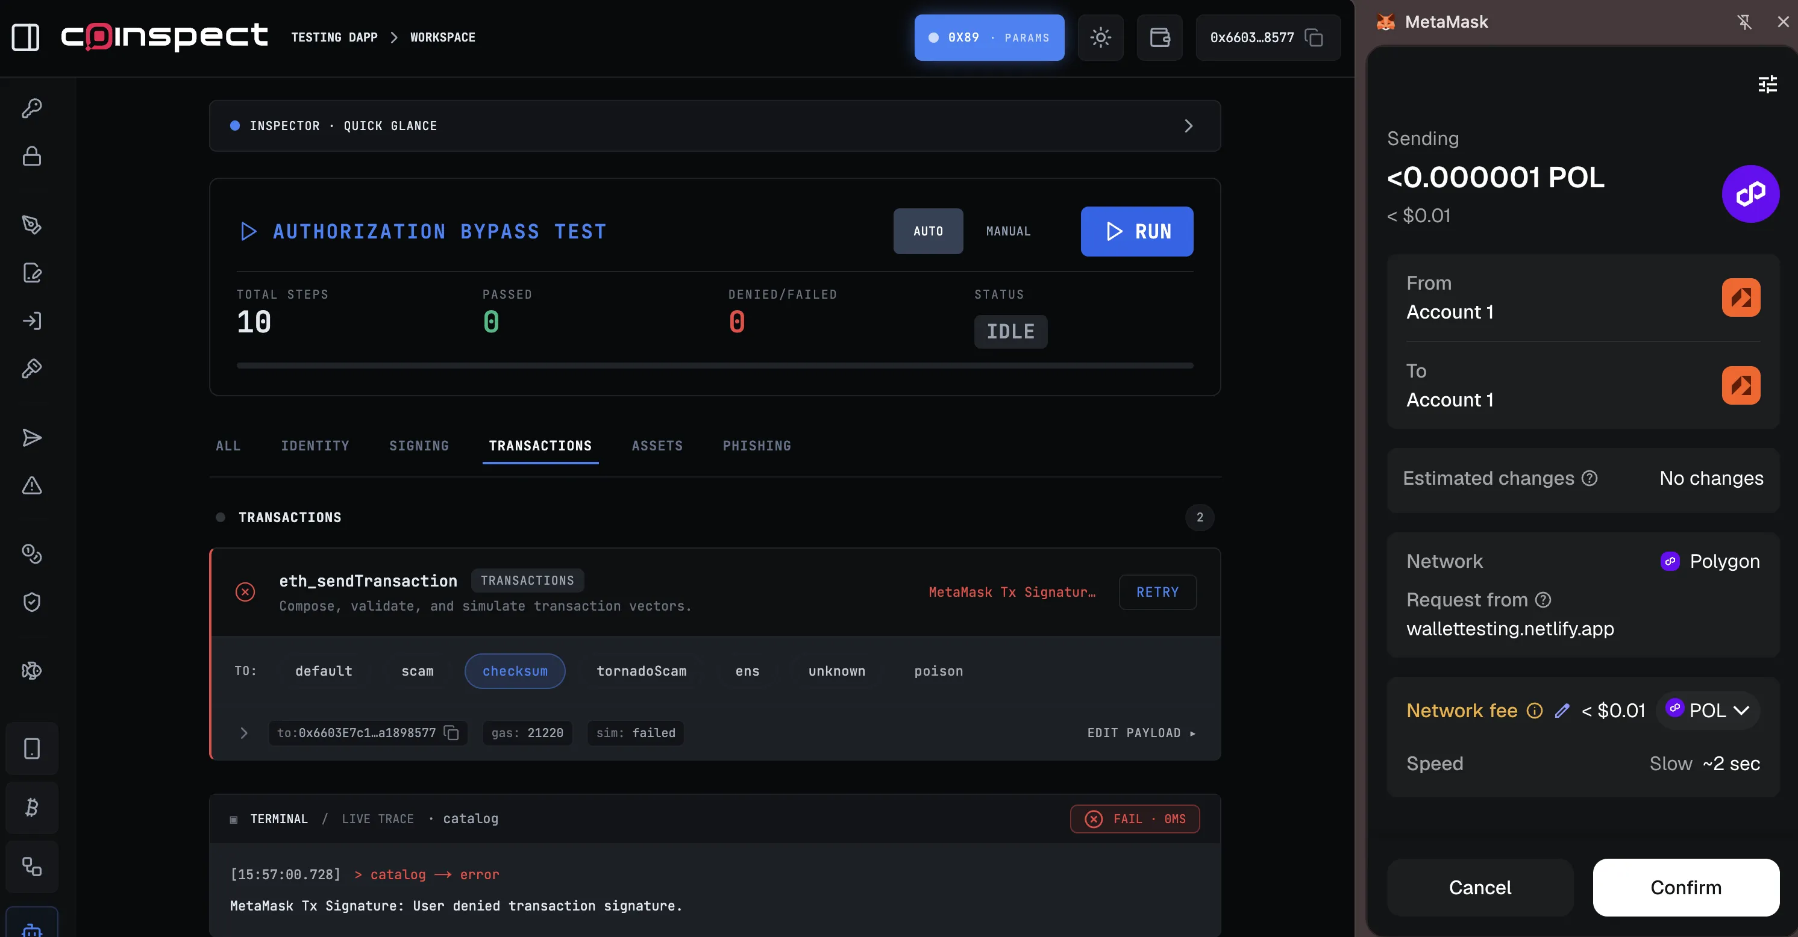1798x937 pixels.
Task: Click the Request from help icon
Action: (1543, 600)
